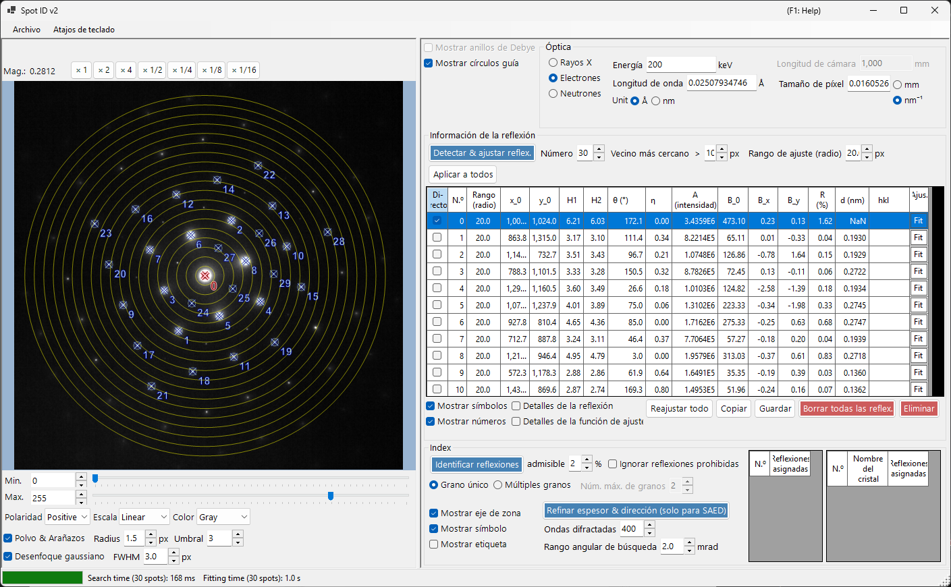Toggle Mostrar círculos guía checkbox

pos(429,63)
